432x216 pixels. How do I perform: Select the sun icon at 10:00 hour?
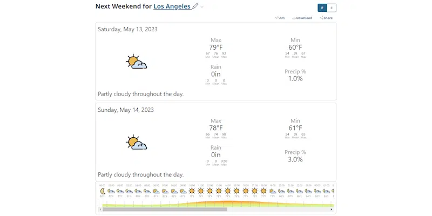[x=192, y=191]
